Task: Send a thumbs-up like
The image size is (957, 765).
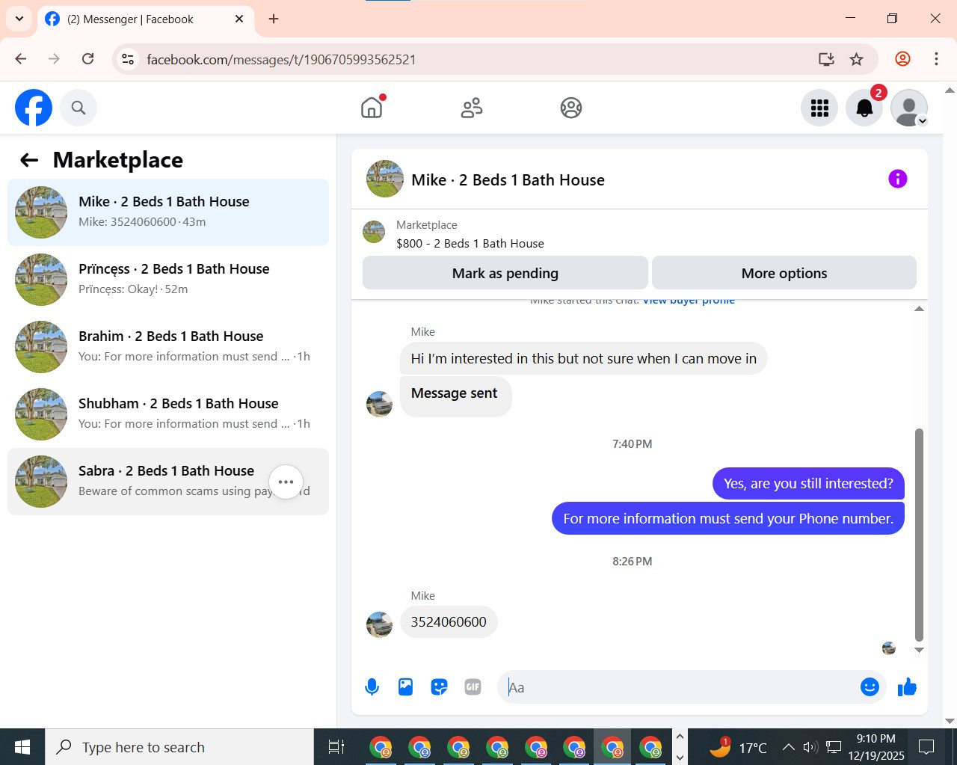Action: tap(907, 686)
